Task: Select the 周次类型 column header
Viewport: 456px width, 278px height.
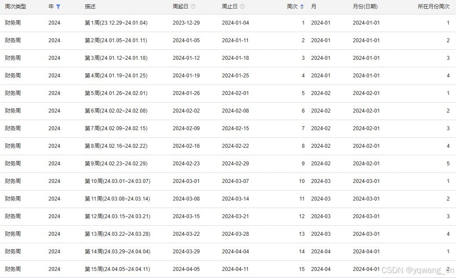Action: coord(15,7)
